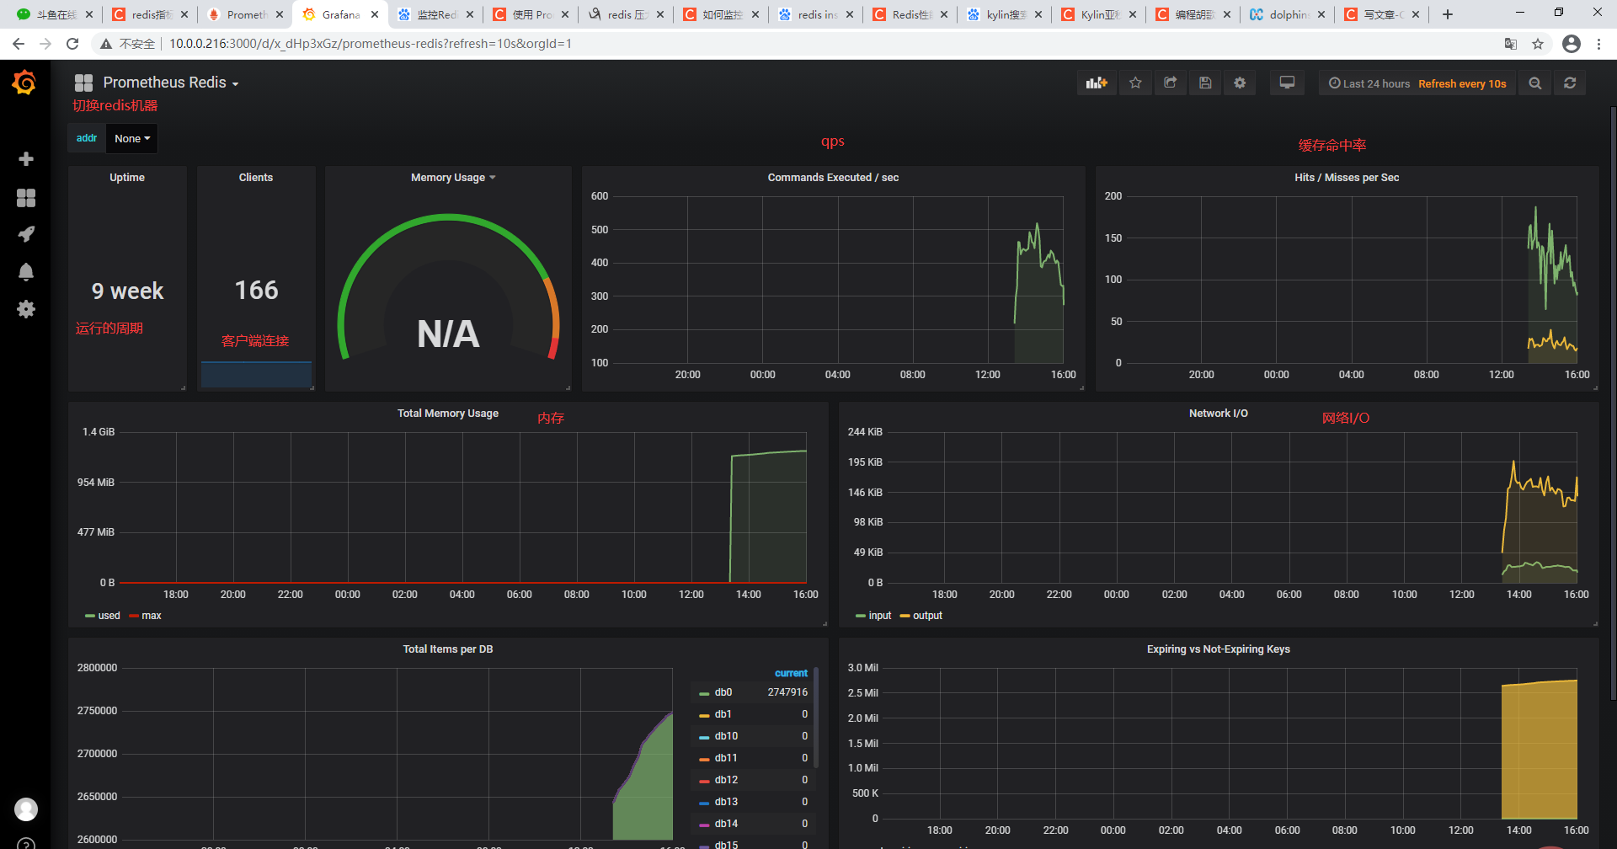1617x849 pixels.
Task: Open a new browser tab
Action: point(1448,14)
